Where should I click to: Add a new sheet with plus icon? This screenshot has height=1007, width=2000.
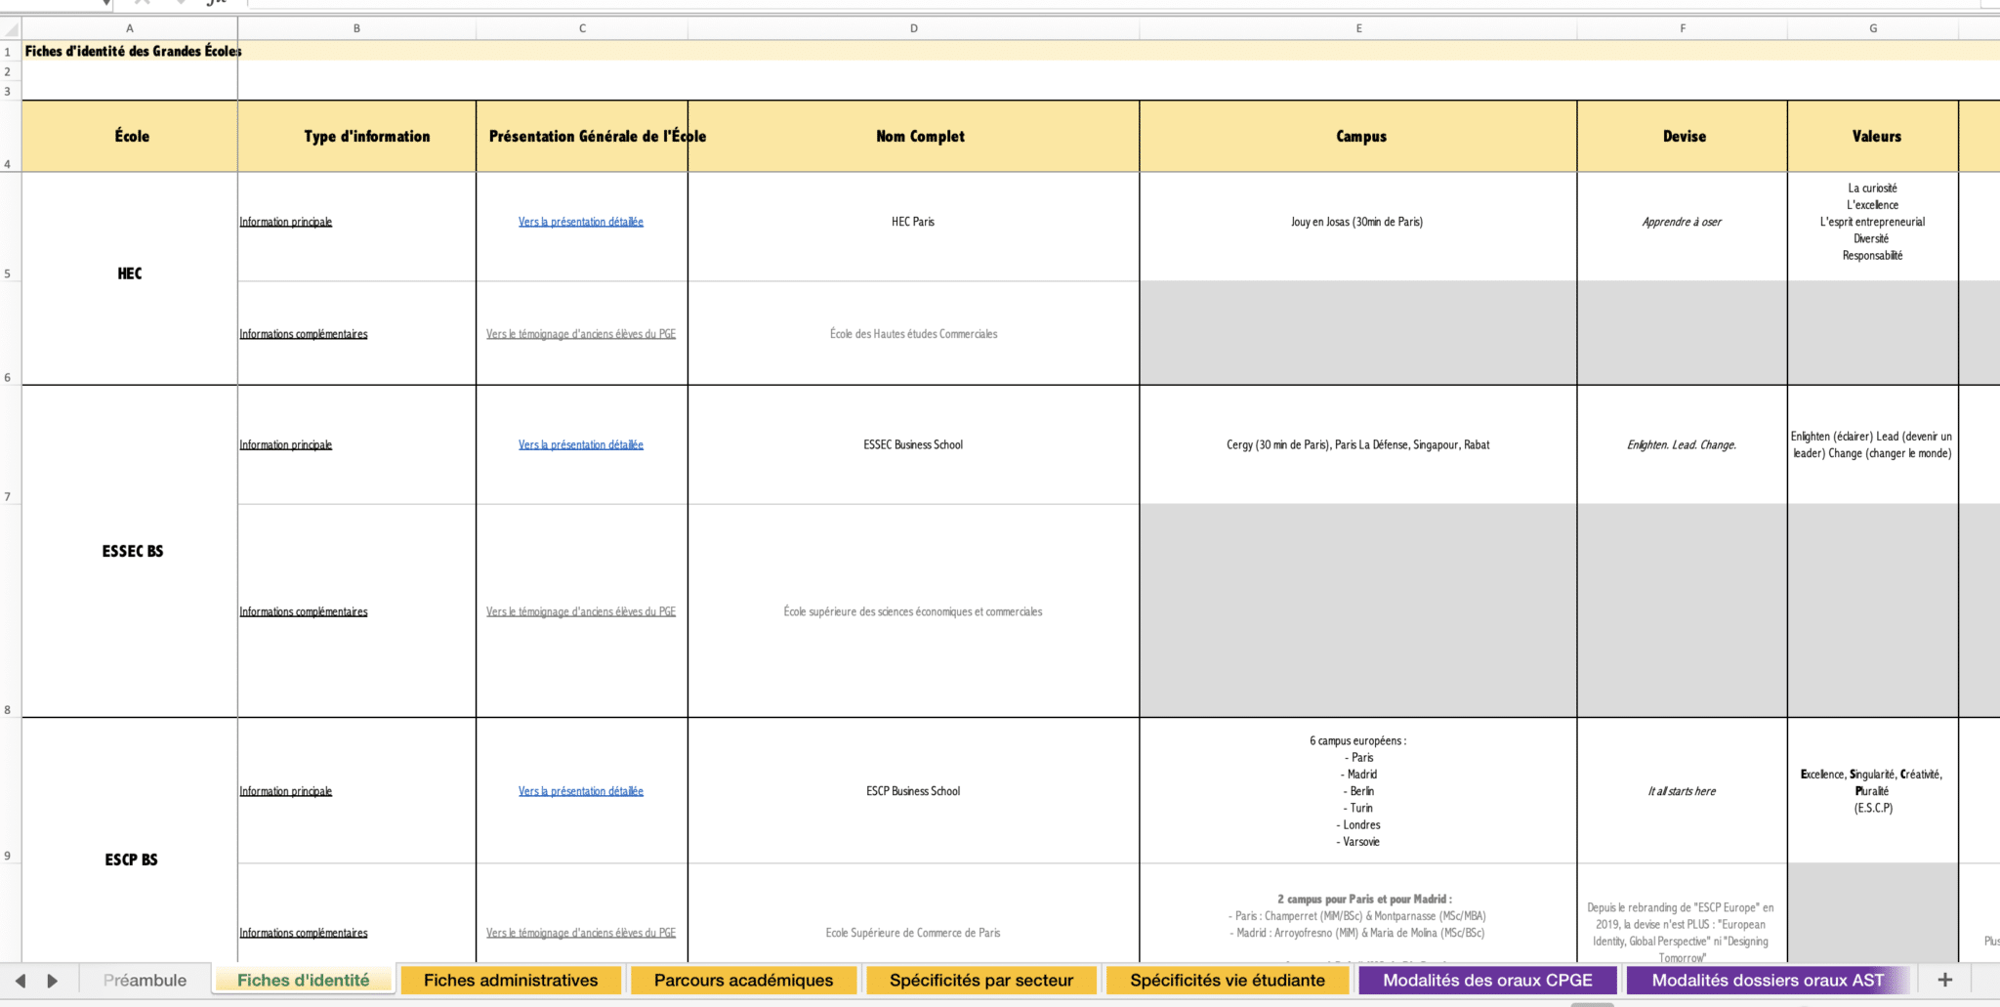click(x=1944, y=980)
